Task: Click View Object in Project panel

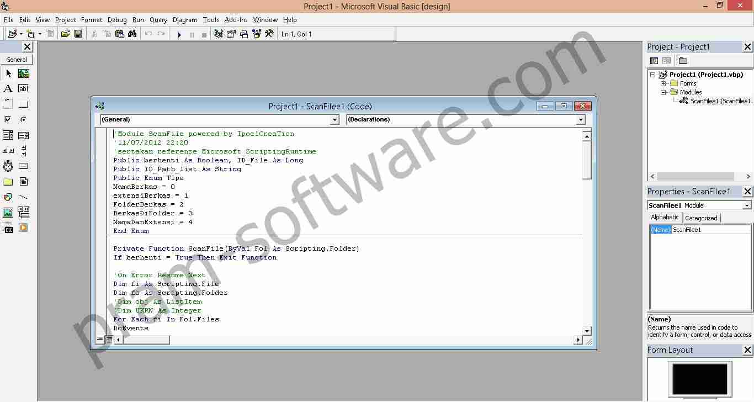Action: coord(666,61)
